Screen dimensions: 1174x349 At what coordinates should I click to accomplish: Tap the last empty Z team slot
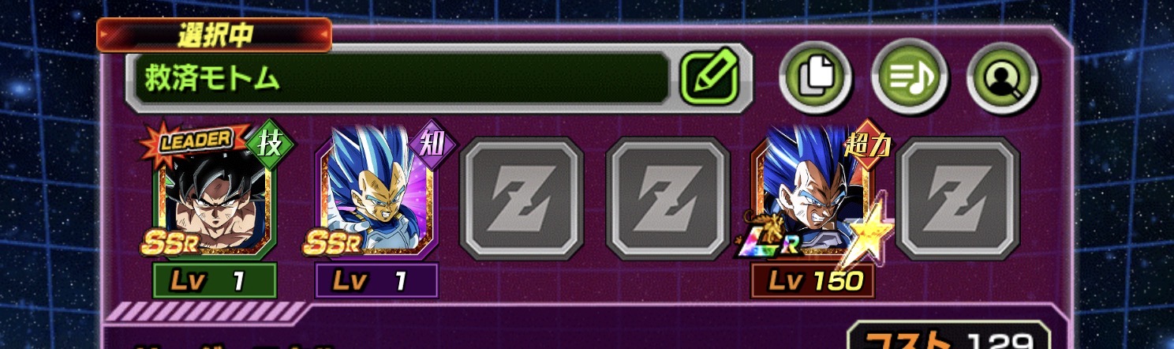click(x=958, y=198)
